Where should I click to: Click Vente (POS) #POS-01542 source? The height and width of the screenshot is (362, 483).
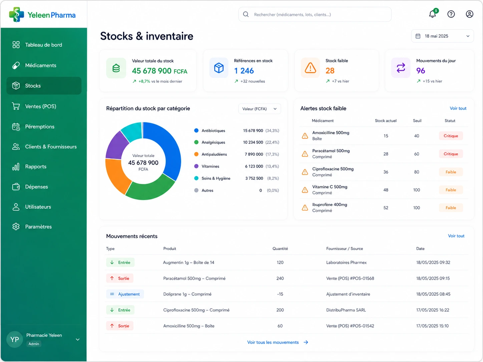click(350, 326)
